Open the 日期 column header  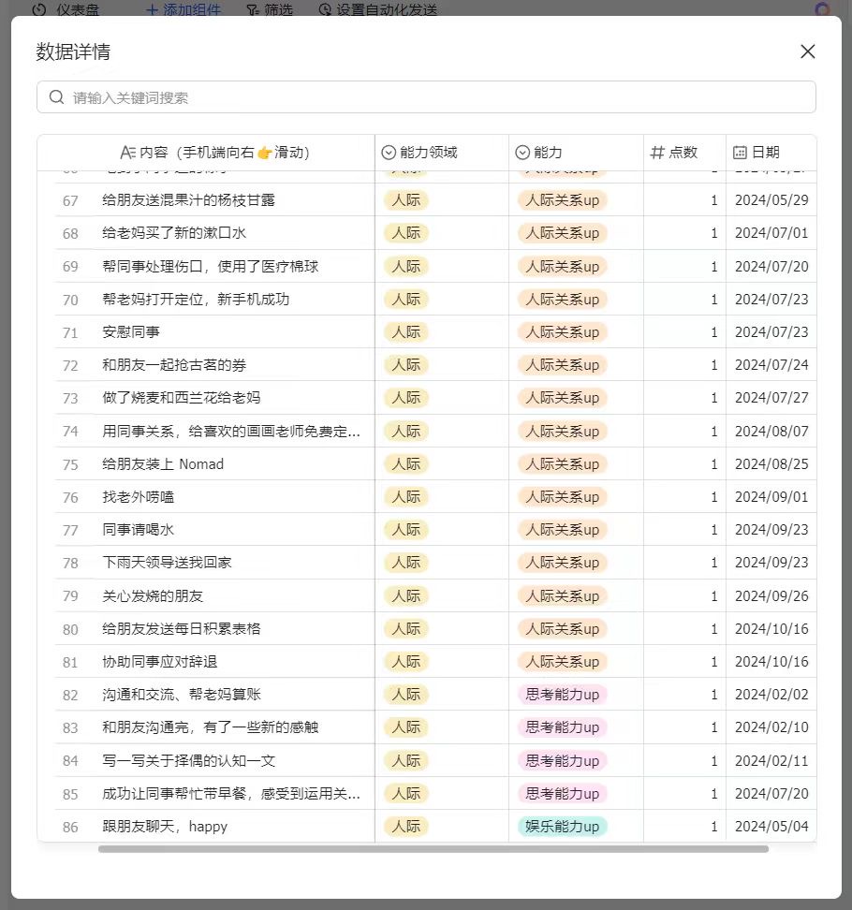[x=765, y=153]
